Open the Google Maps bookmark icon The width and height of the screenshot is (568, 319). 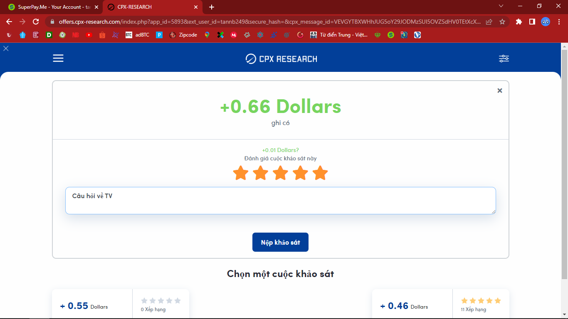tap(207, 35)
